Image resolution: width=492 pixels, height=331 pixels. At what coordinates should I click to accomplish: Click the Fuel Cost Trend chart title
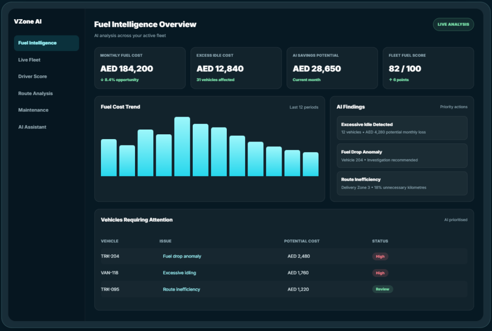[121, 107]
